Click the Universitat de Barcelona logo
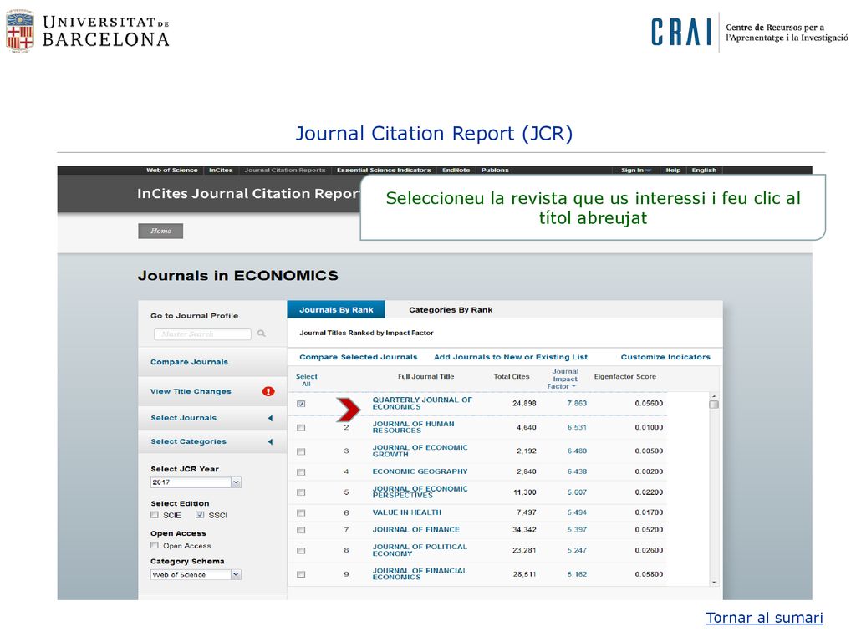 pos(88,32)
